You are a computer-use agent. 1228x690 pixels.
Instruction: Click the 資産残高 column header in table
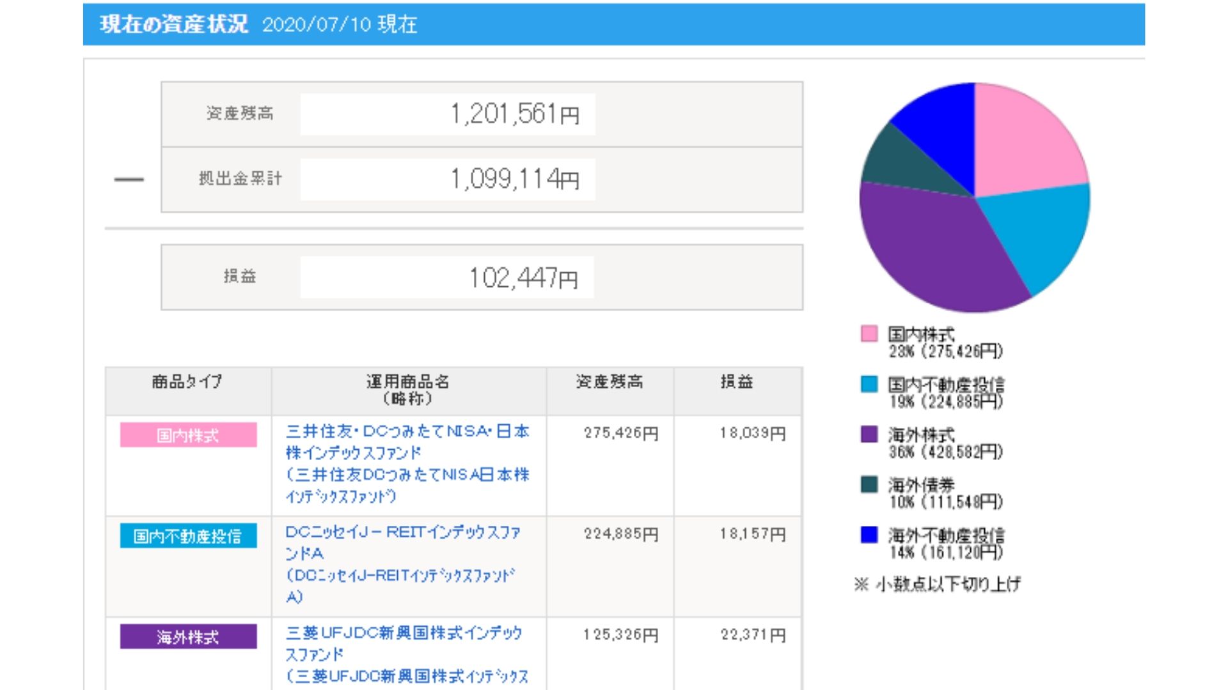point(610,382)
